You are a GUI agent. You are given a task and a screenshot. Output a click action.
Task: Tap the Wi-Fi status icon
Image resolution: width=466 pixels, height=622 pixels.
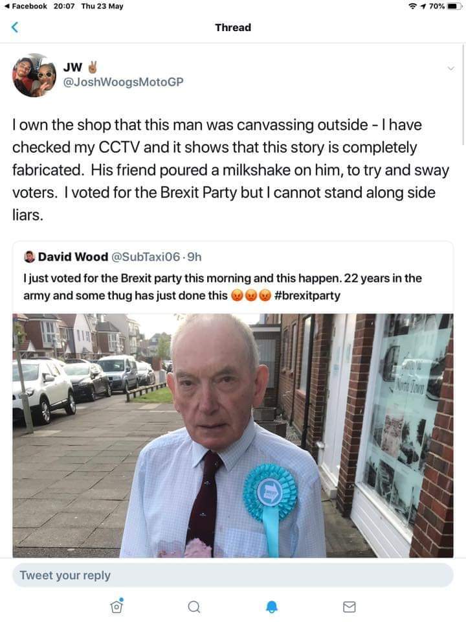pos(414,6)
